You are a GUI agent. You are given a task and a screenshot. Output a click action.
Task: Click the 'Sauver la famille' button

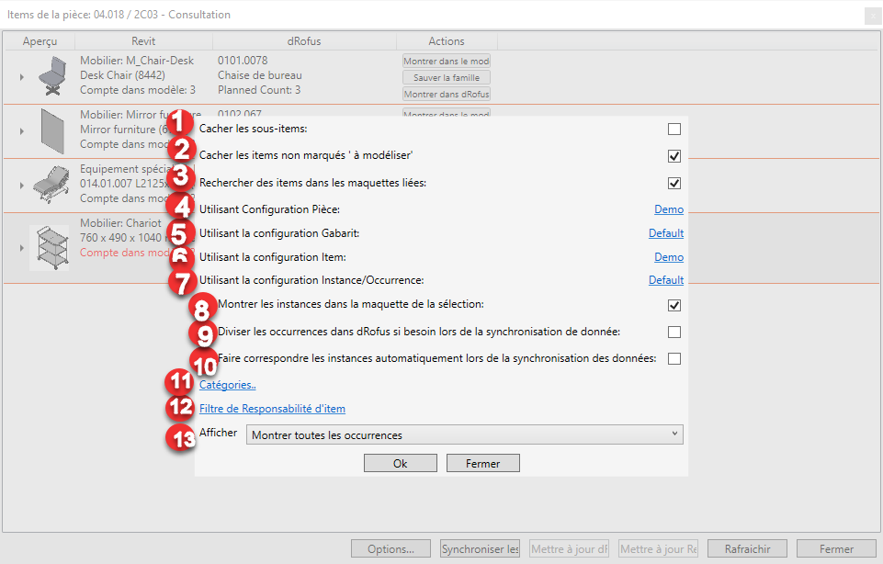pos(447,77)
